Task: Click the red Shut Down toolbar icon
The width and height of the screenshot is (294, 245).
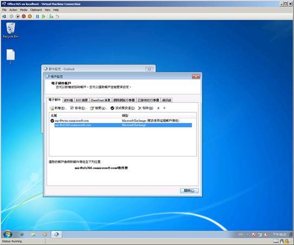Action: [24, 16]
